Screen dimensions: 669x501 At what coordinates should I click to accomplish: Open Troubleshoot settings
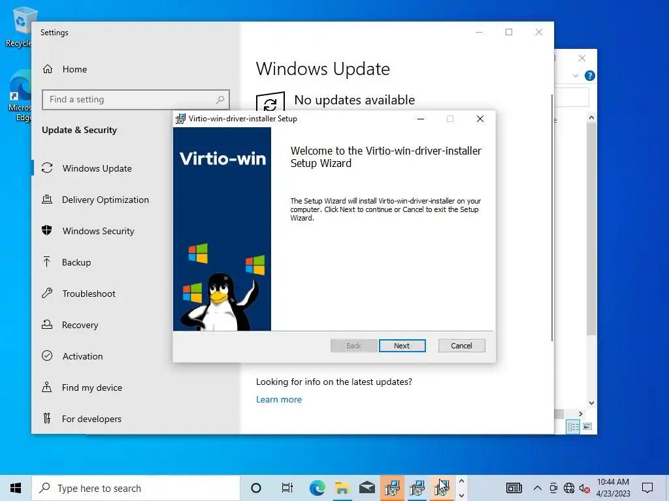coord(89,294)
